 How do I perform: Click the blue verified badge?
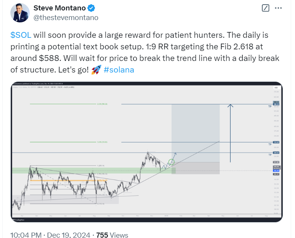click(x=91, y=8)
